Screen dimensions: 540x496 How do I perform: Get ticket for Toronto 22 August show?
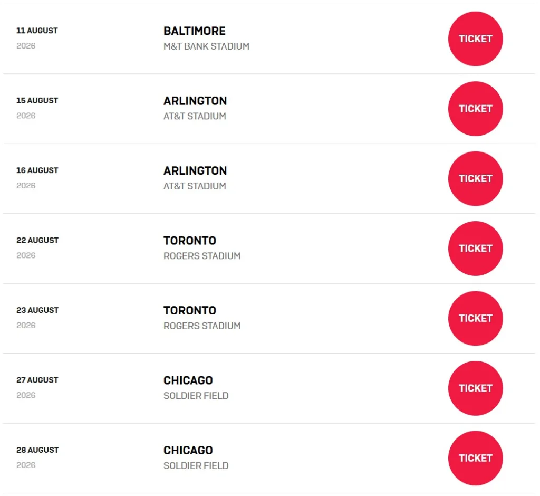(x=475, y=249)
